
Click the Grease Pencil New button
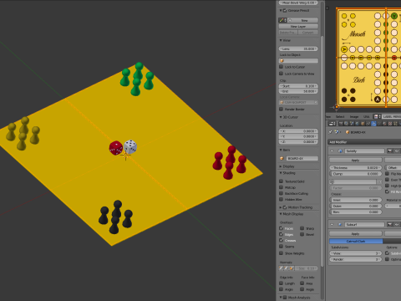point(303,20)
